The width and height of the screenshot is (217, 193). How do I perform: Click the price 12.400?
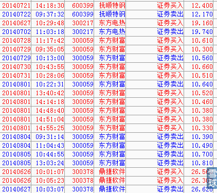coord(202,6)
